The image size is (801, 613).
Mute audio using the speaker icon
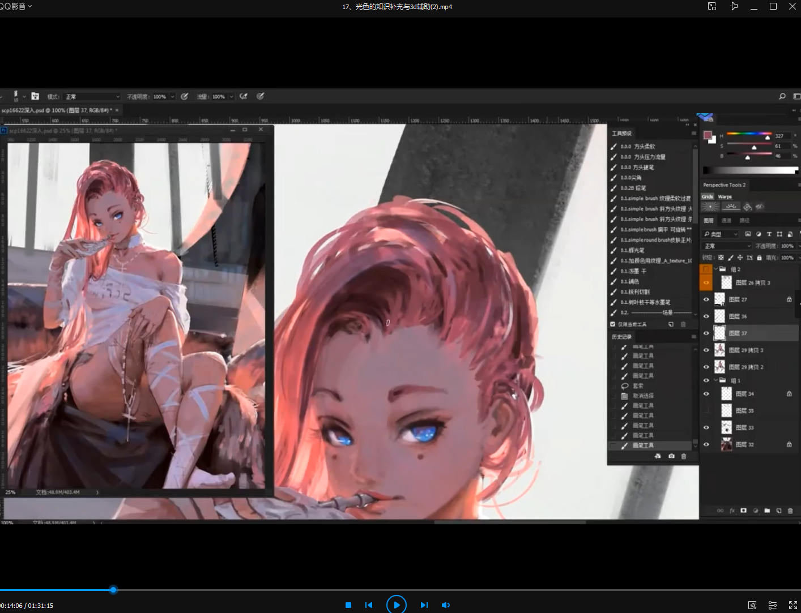pos(446,605)
